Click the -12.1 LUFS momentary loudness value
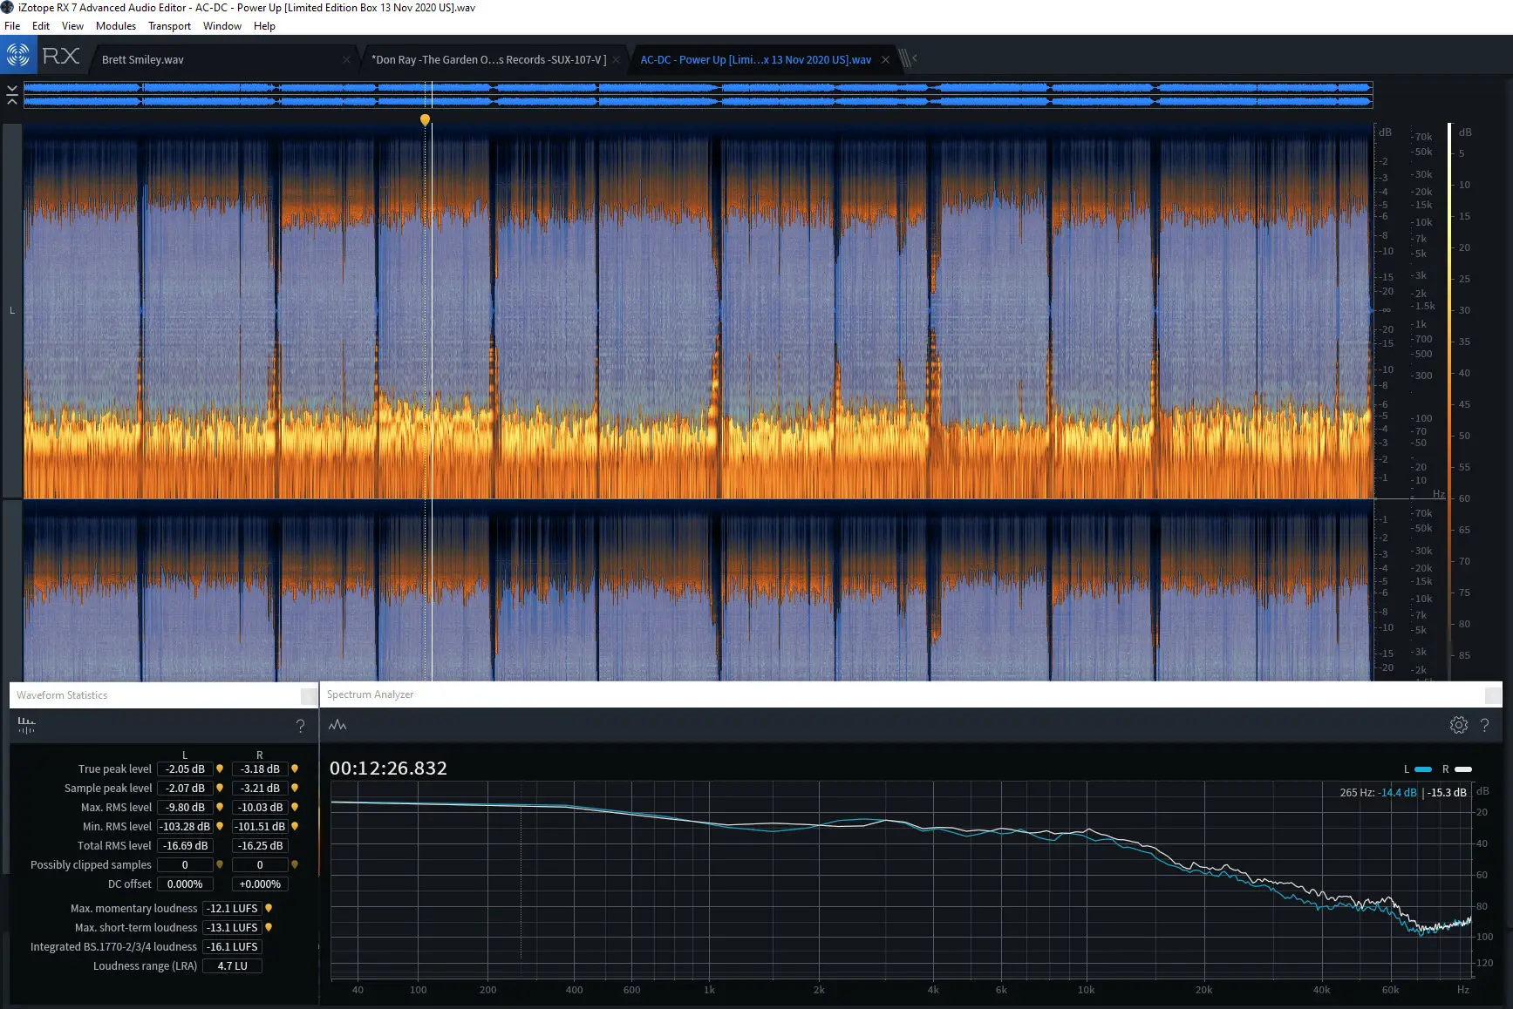Screen dimensions: 1513x1009 232,908
